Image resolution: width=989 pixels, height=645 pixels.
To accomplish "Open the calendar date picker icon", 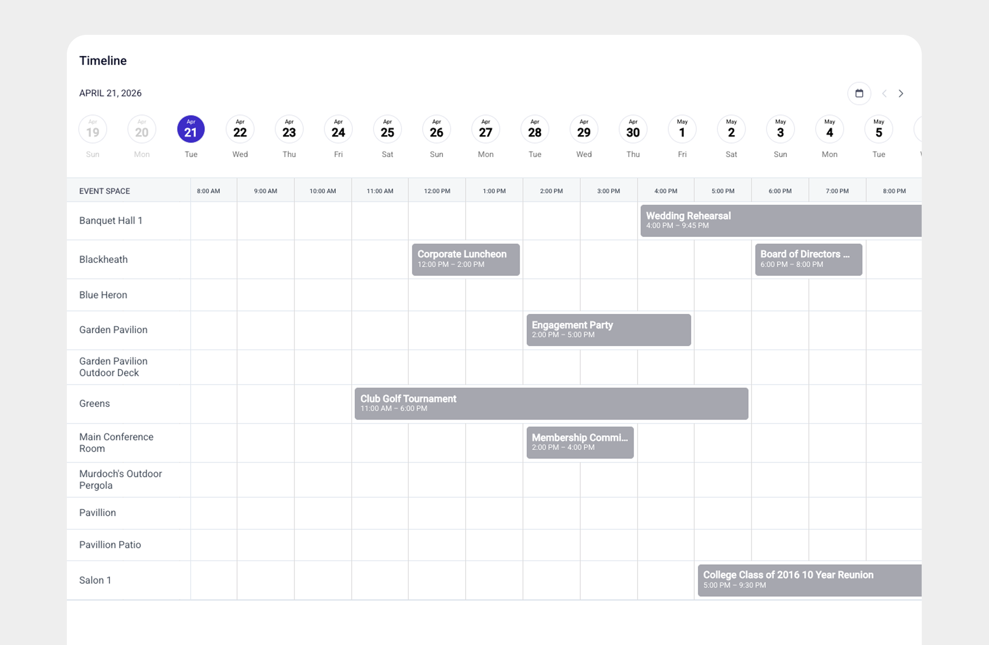I will point(859,93).
